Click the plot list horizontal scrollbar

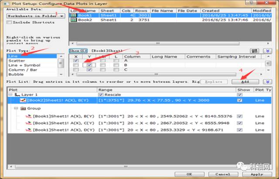pyautogui.click(x=126, y=166)
